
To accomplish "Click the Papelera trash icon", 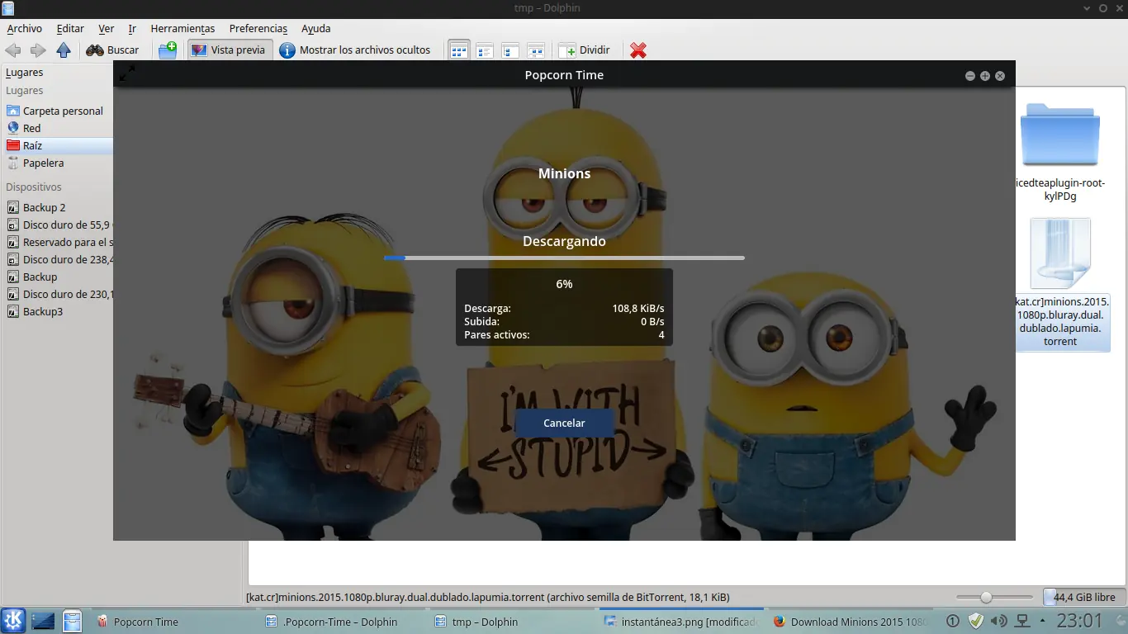I will (x=12, y=163).
